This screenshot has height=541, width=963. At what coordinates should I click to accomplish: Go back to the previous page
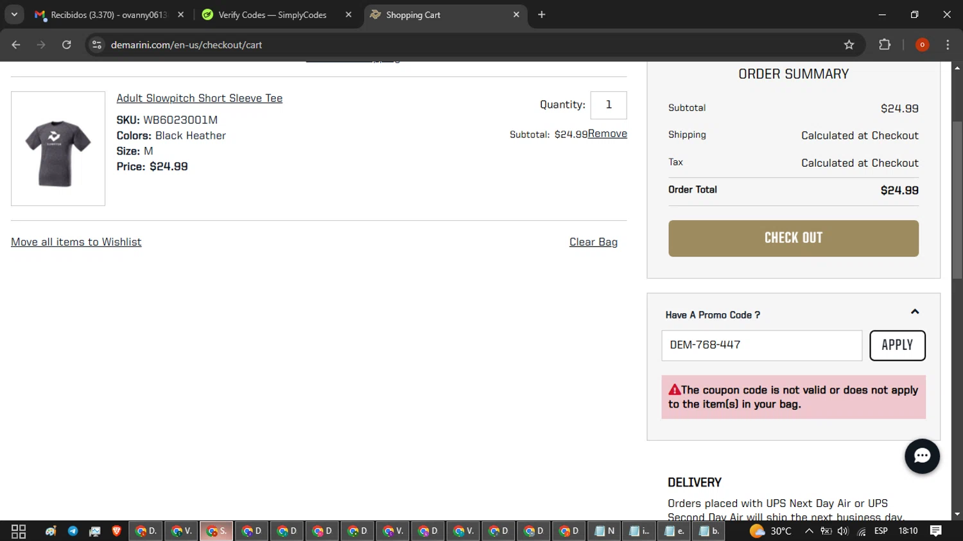pos(16,45)
